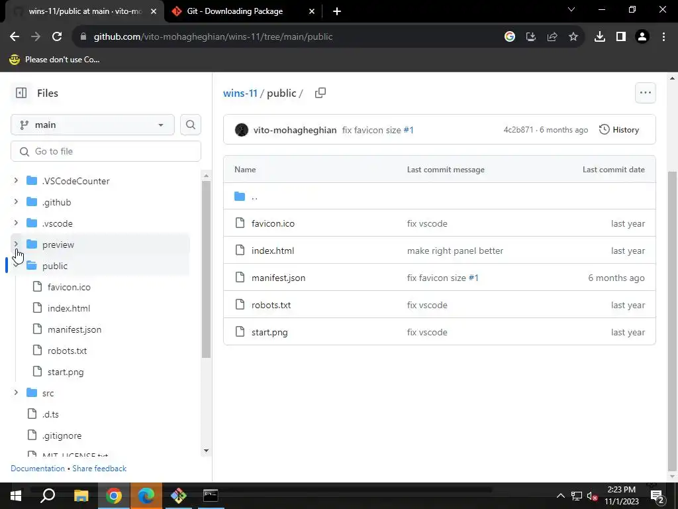
Task: Open File Explorer from the taskbar
Action: coord(81,496)
